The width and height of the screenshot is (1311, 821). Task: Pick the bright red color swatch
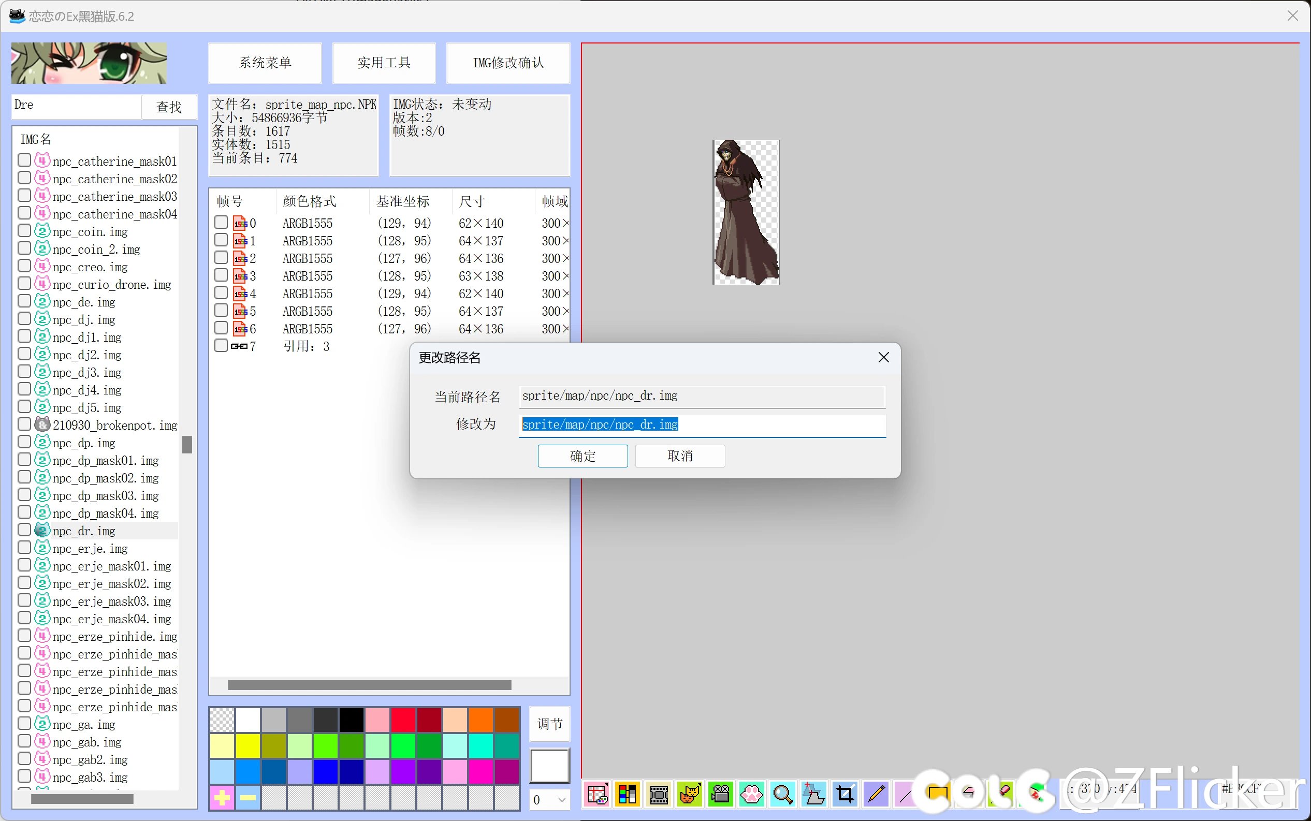[403, 720]
